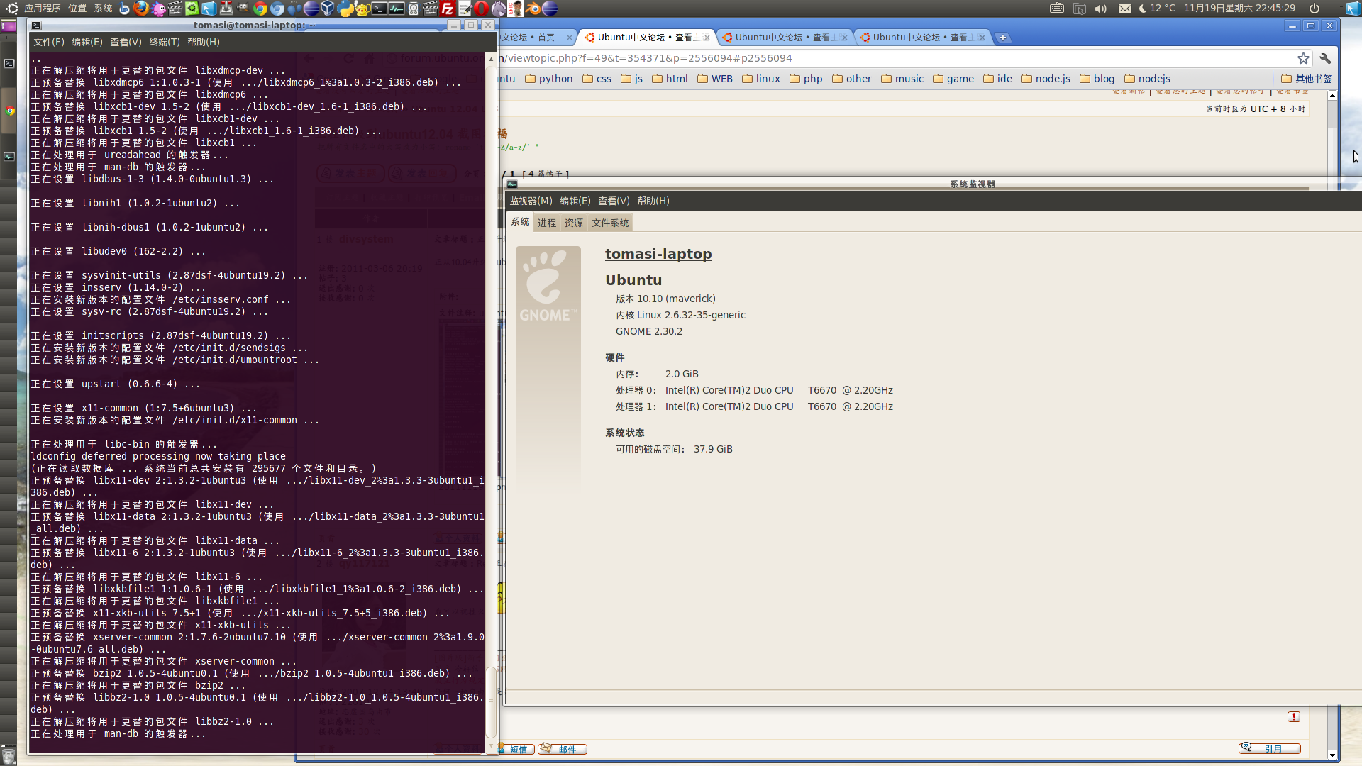Open 编辑(E) menu in system monitor
The height and width of the screenshot is (766, 1362).
(575, 201)
